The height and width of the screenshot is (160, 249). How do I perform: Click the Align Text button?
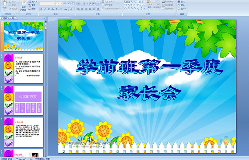point(108,5)
